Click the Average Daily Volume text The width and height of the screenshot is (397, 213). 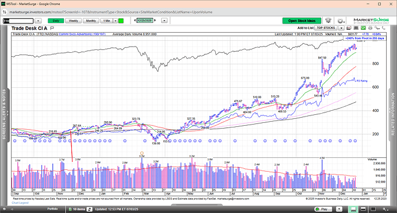(135, 34)
